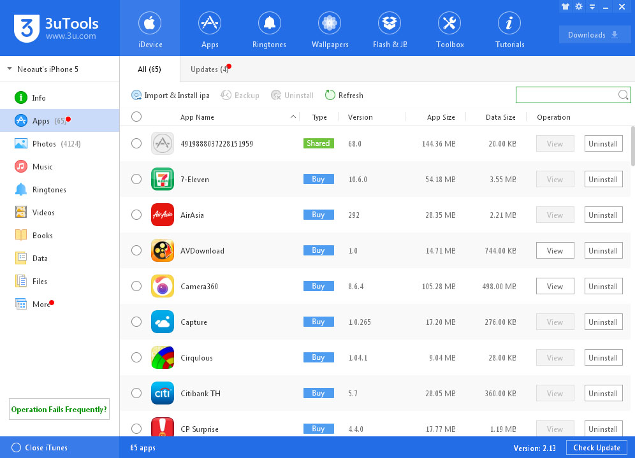Screen dimensions: 635x458
Task: Toggle the select-all apps radio button
Action: [x=136, y=117]
